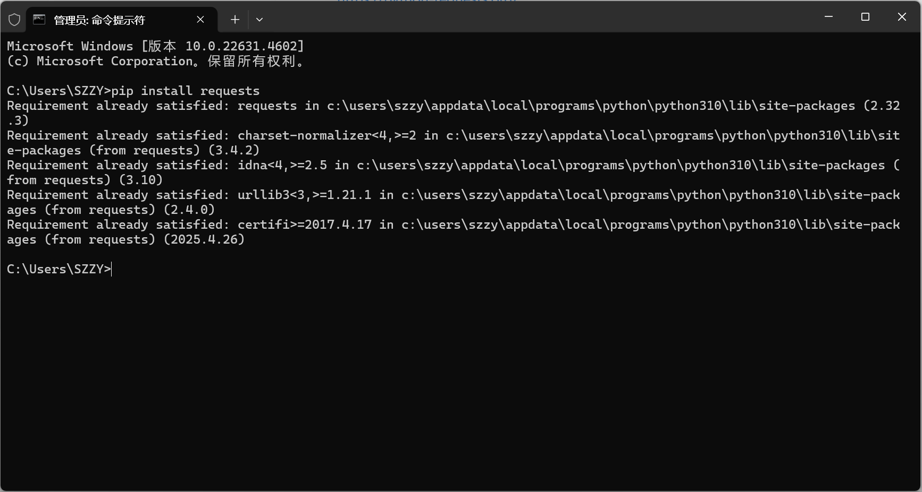Click the Windows version 10.0.22631.4602 text
Image resolution: width=922 pixels, height=492 pixels.
[244, 46]
